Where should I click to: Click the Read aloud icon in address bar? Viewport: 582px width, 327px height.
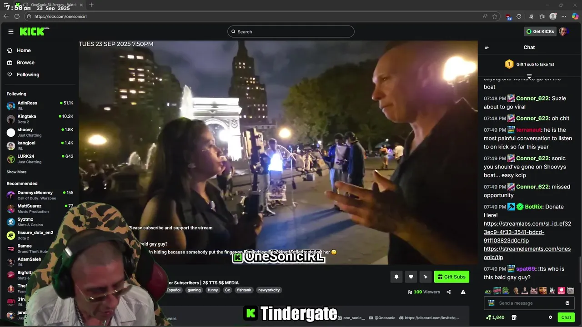[485, 16]
